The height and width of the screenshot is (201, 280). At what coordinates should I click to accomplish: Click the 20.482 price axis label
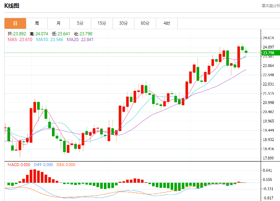coord(268,112)
